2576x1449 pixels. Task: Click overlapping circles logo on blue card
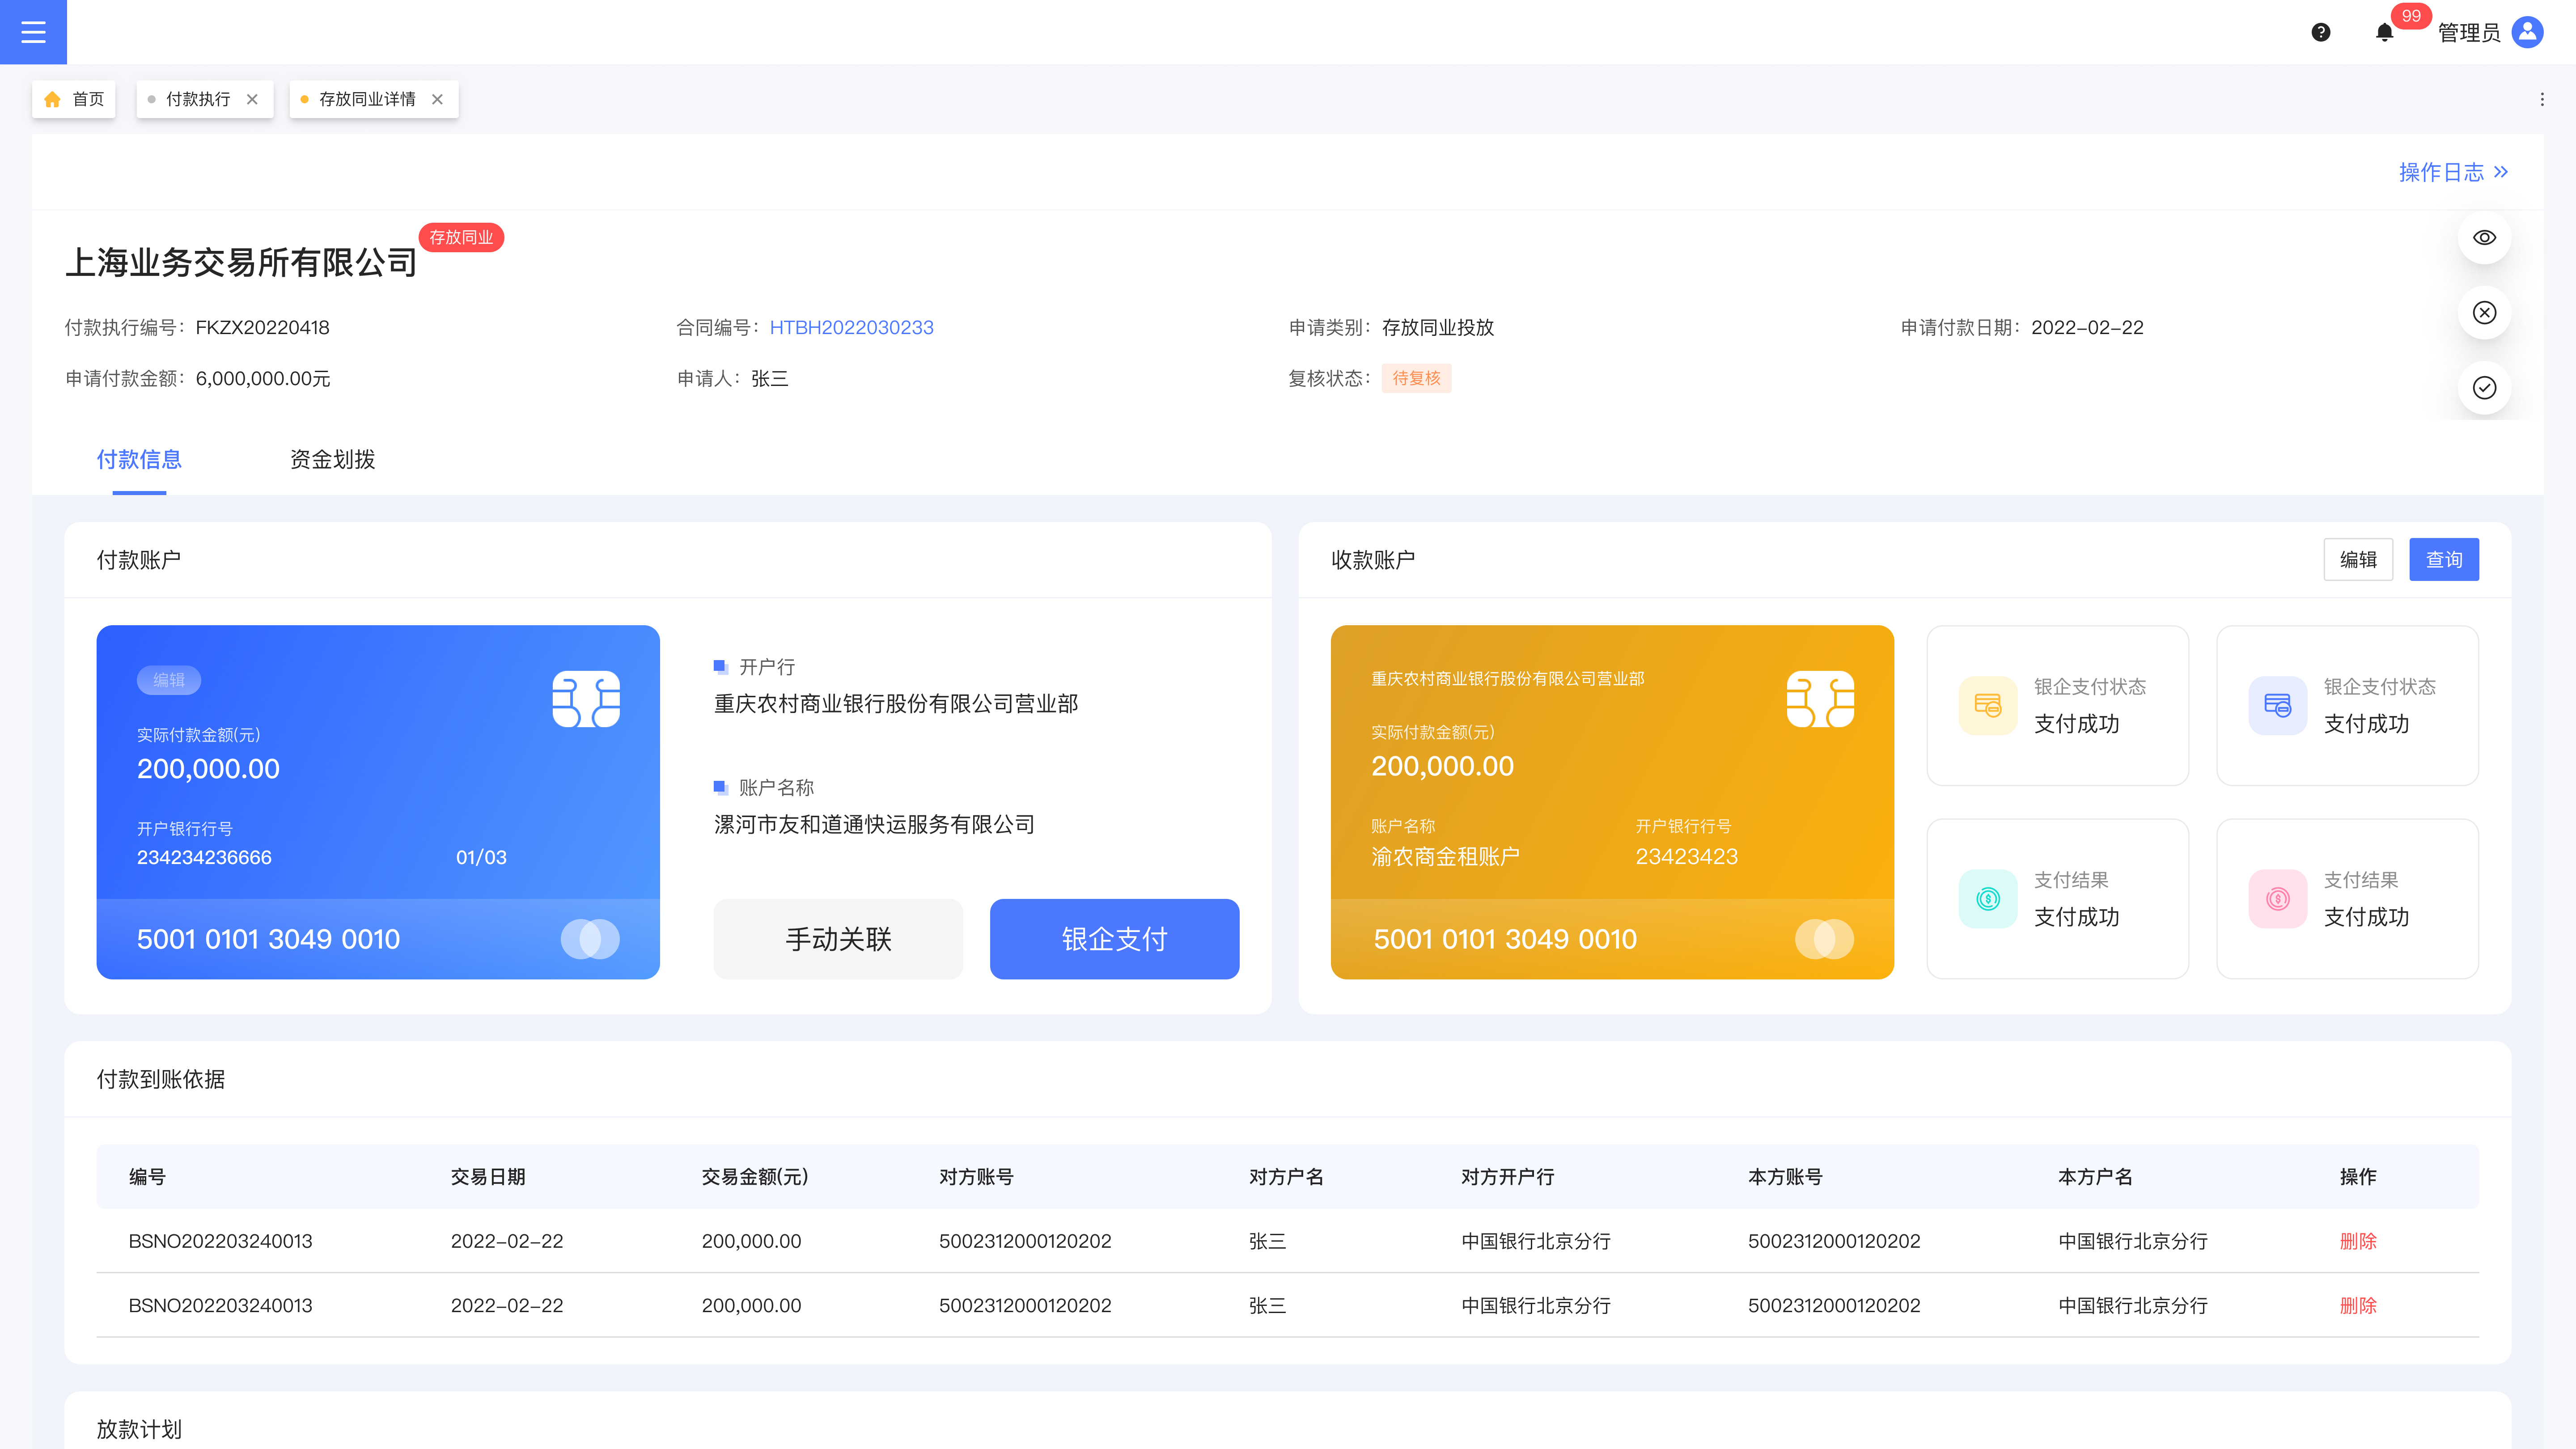590,939
